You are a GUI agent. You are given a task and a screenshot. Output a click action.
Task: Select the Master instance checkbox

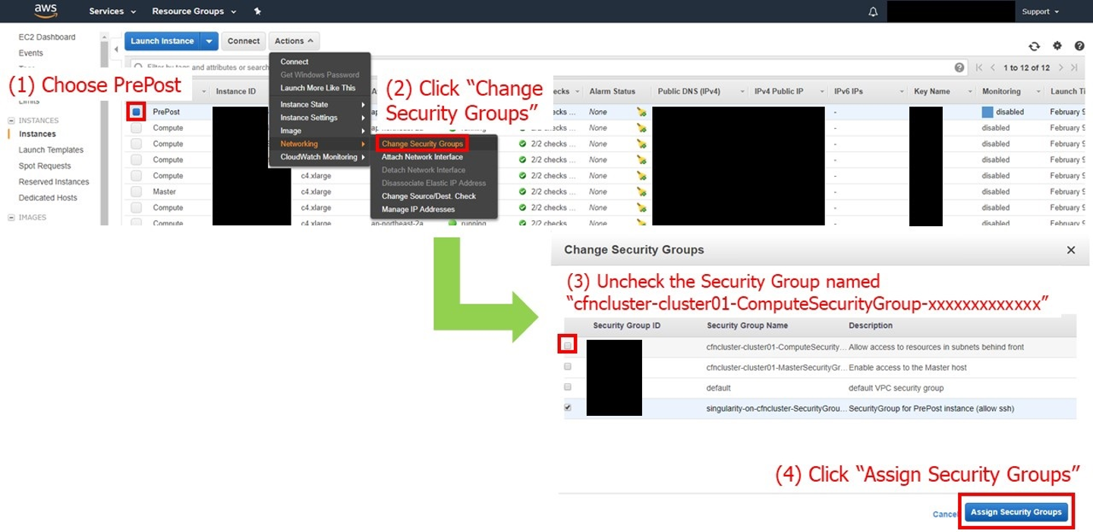point(136,191)
